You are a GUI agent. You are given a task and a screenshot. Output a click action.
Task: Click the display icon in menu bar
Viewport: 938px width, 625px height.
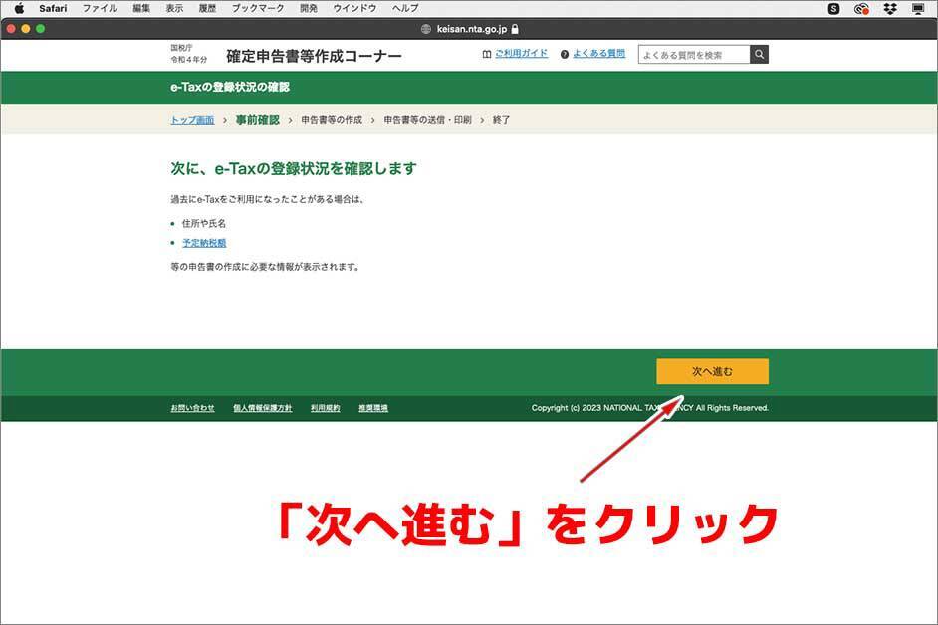pyautogui.click(x=918, y=8)
